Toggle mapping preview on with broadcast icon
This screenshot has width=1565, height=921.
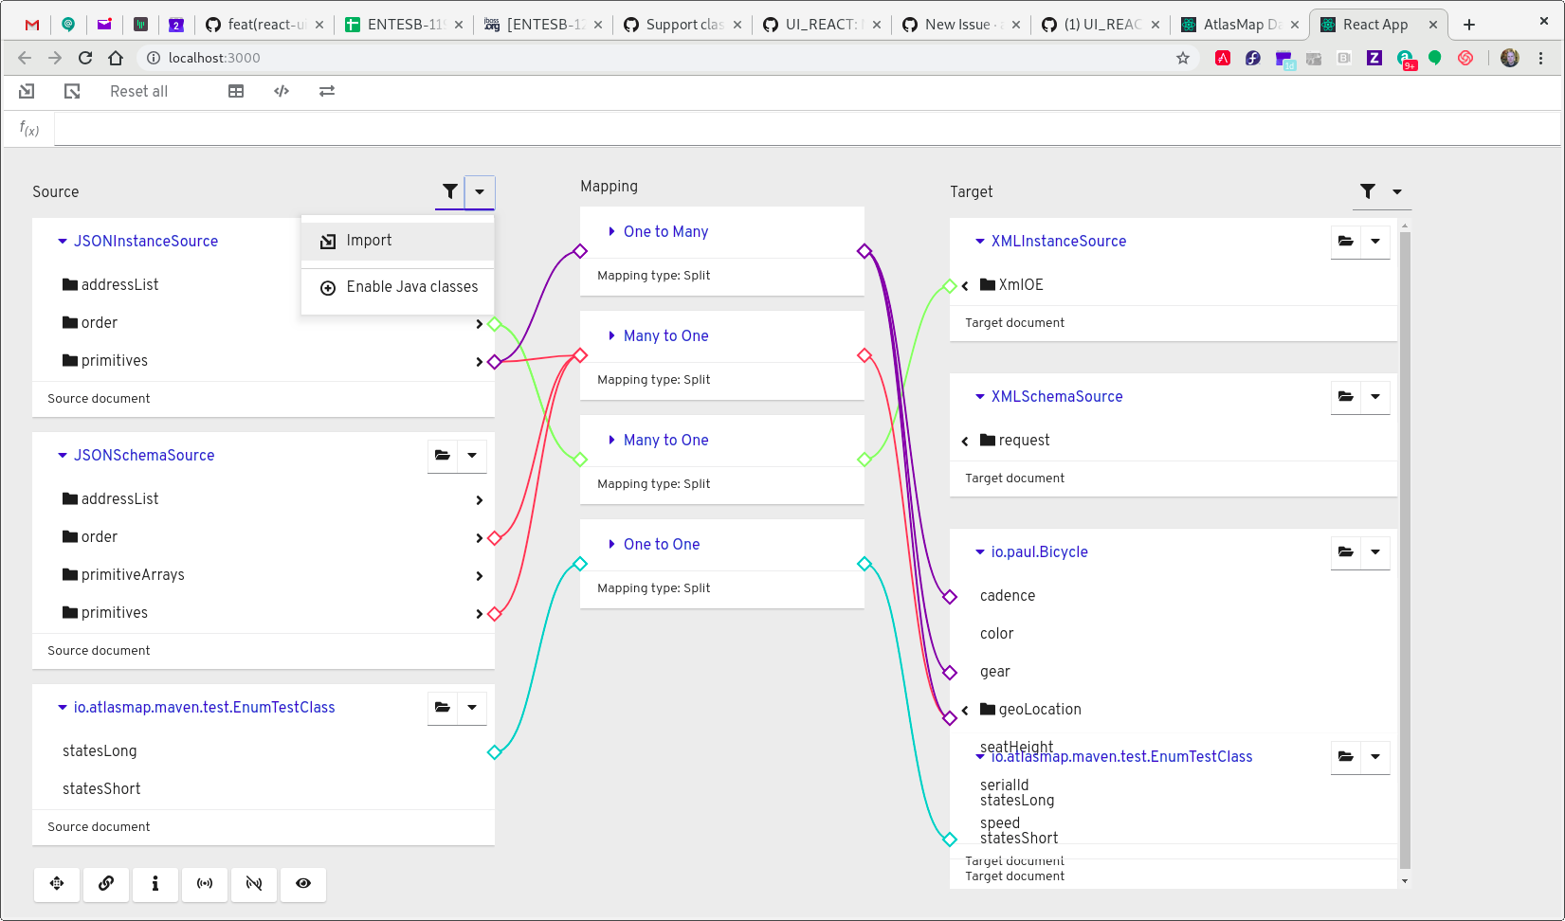[x=205, y=884]
